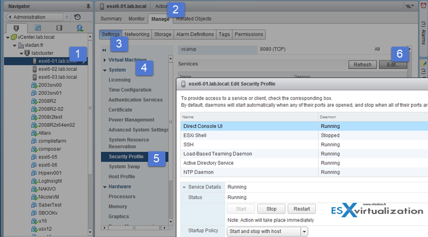Open Authentication Services settings
Viewport: 428px width, 237px height.
click(135, 100)
